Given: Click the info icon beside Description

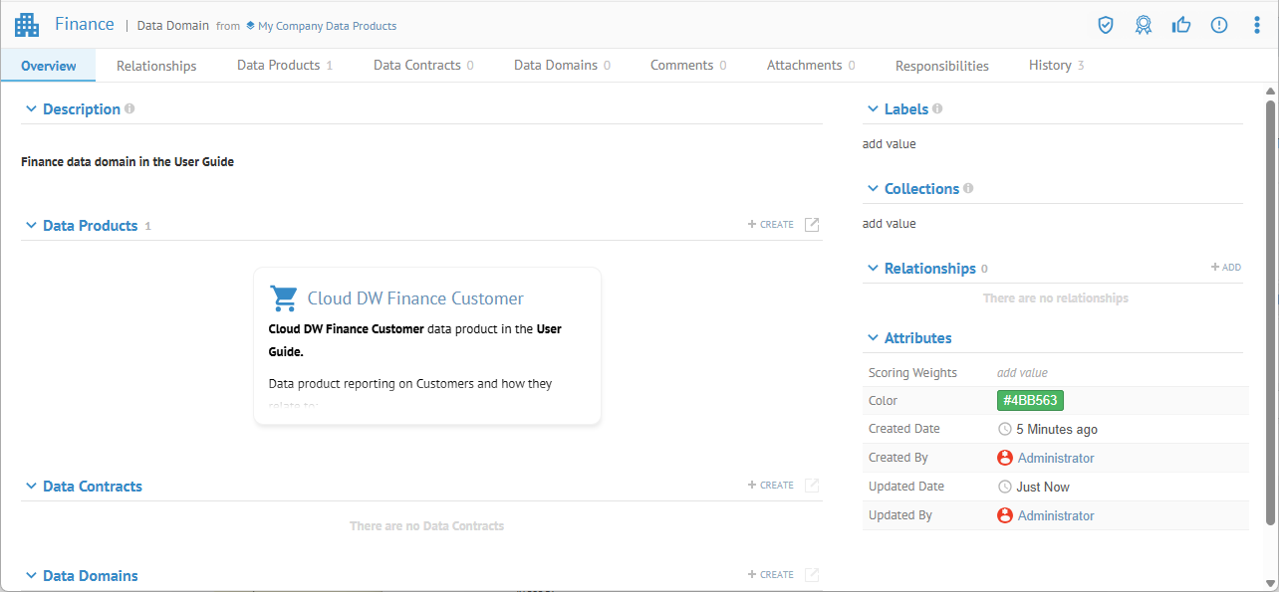Looking at the screenshot, I should [129, 108].
